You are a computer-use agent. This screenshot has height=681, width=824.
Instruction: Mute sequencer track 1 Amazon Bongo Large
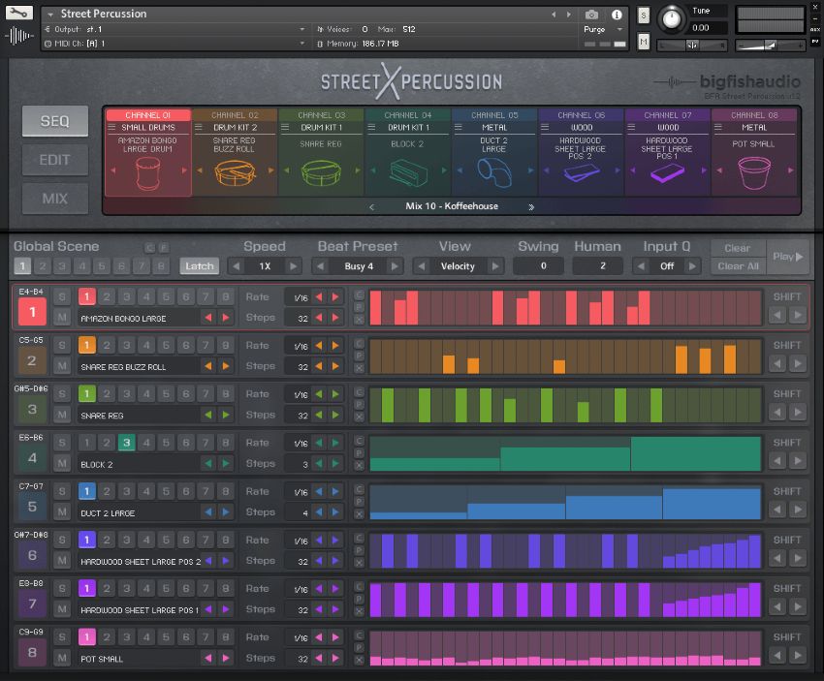pos(62,317)
